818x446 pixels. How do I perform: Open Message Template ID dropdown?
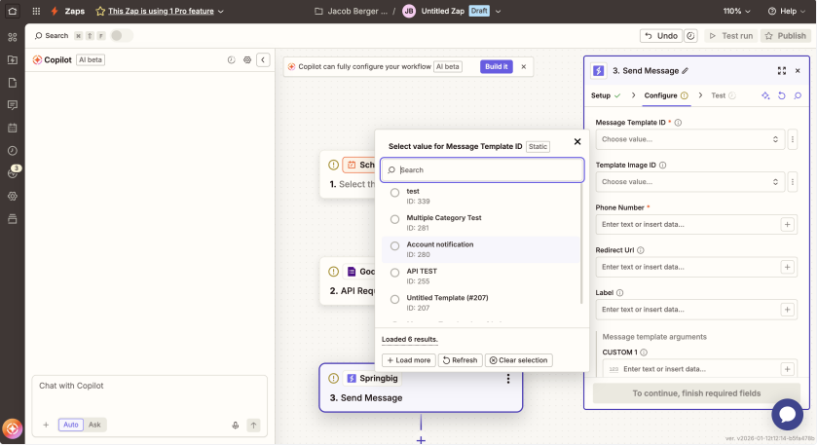coord(689,140)
